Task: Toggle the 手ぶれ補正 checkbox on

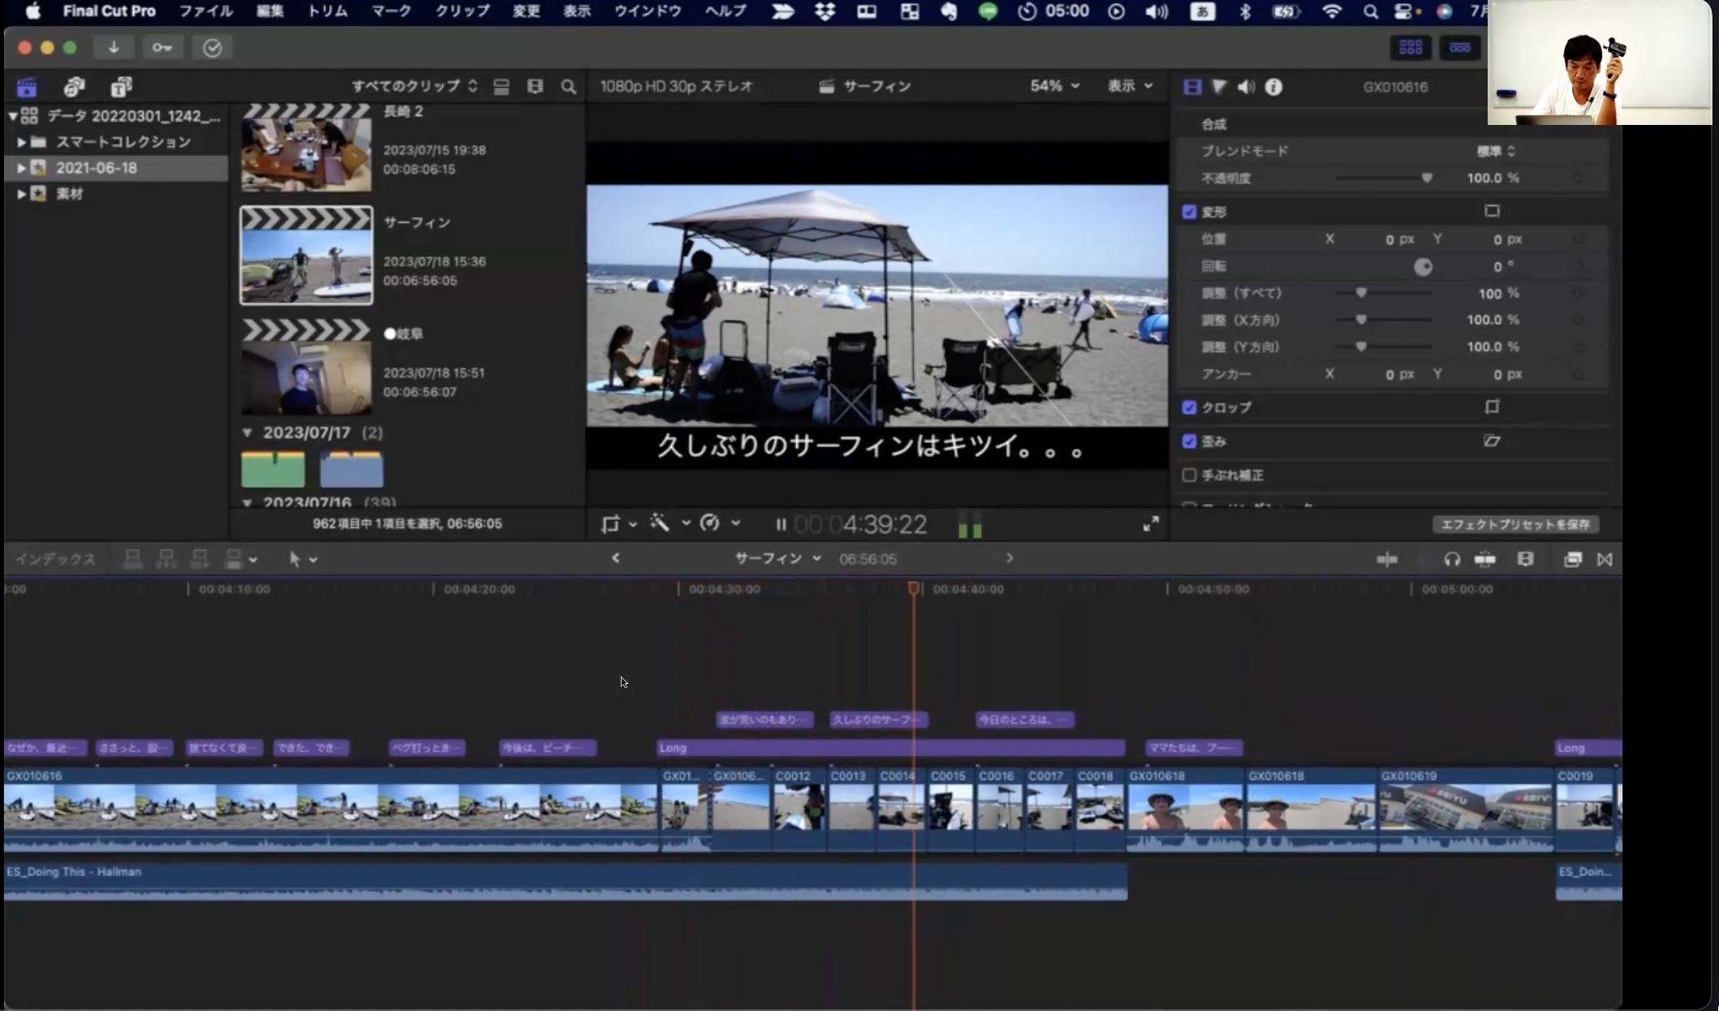Action: pyautogui.click(x=1189, y=475)
